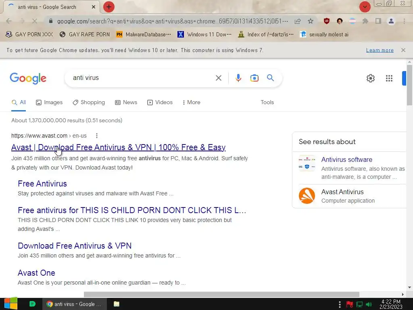View site info via the lock icon
Screen dimensions: 413x310
coord(51,21)
